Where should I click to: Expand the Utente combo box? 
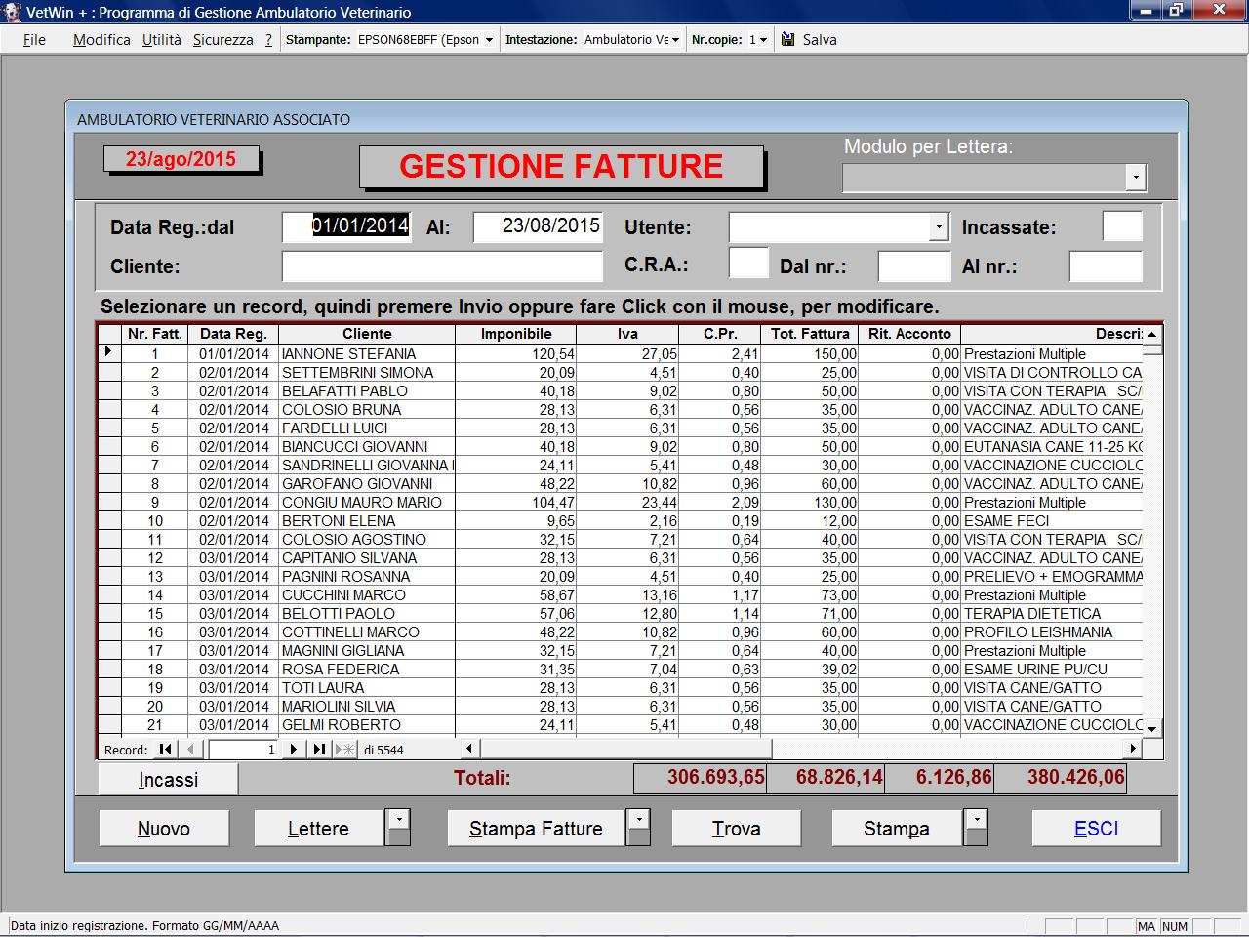[x=938, y=227]
